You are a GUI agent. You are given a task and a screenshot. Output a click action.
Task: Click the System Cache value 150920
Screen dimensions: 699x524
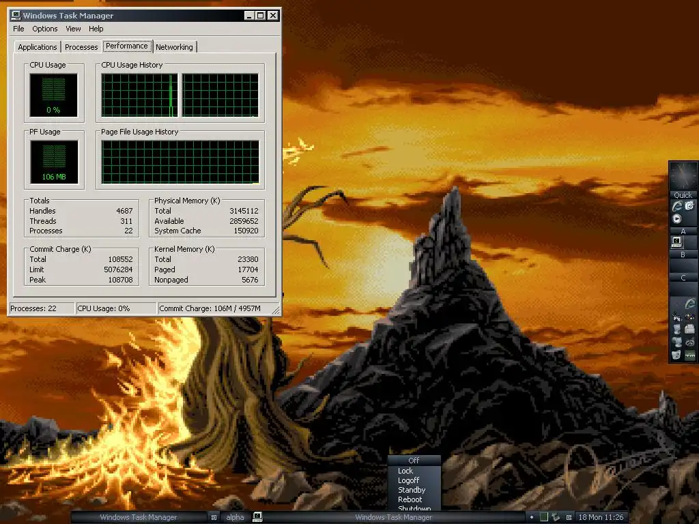(x=246, y=231)
